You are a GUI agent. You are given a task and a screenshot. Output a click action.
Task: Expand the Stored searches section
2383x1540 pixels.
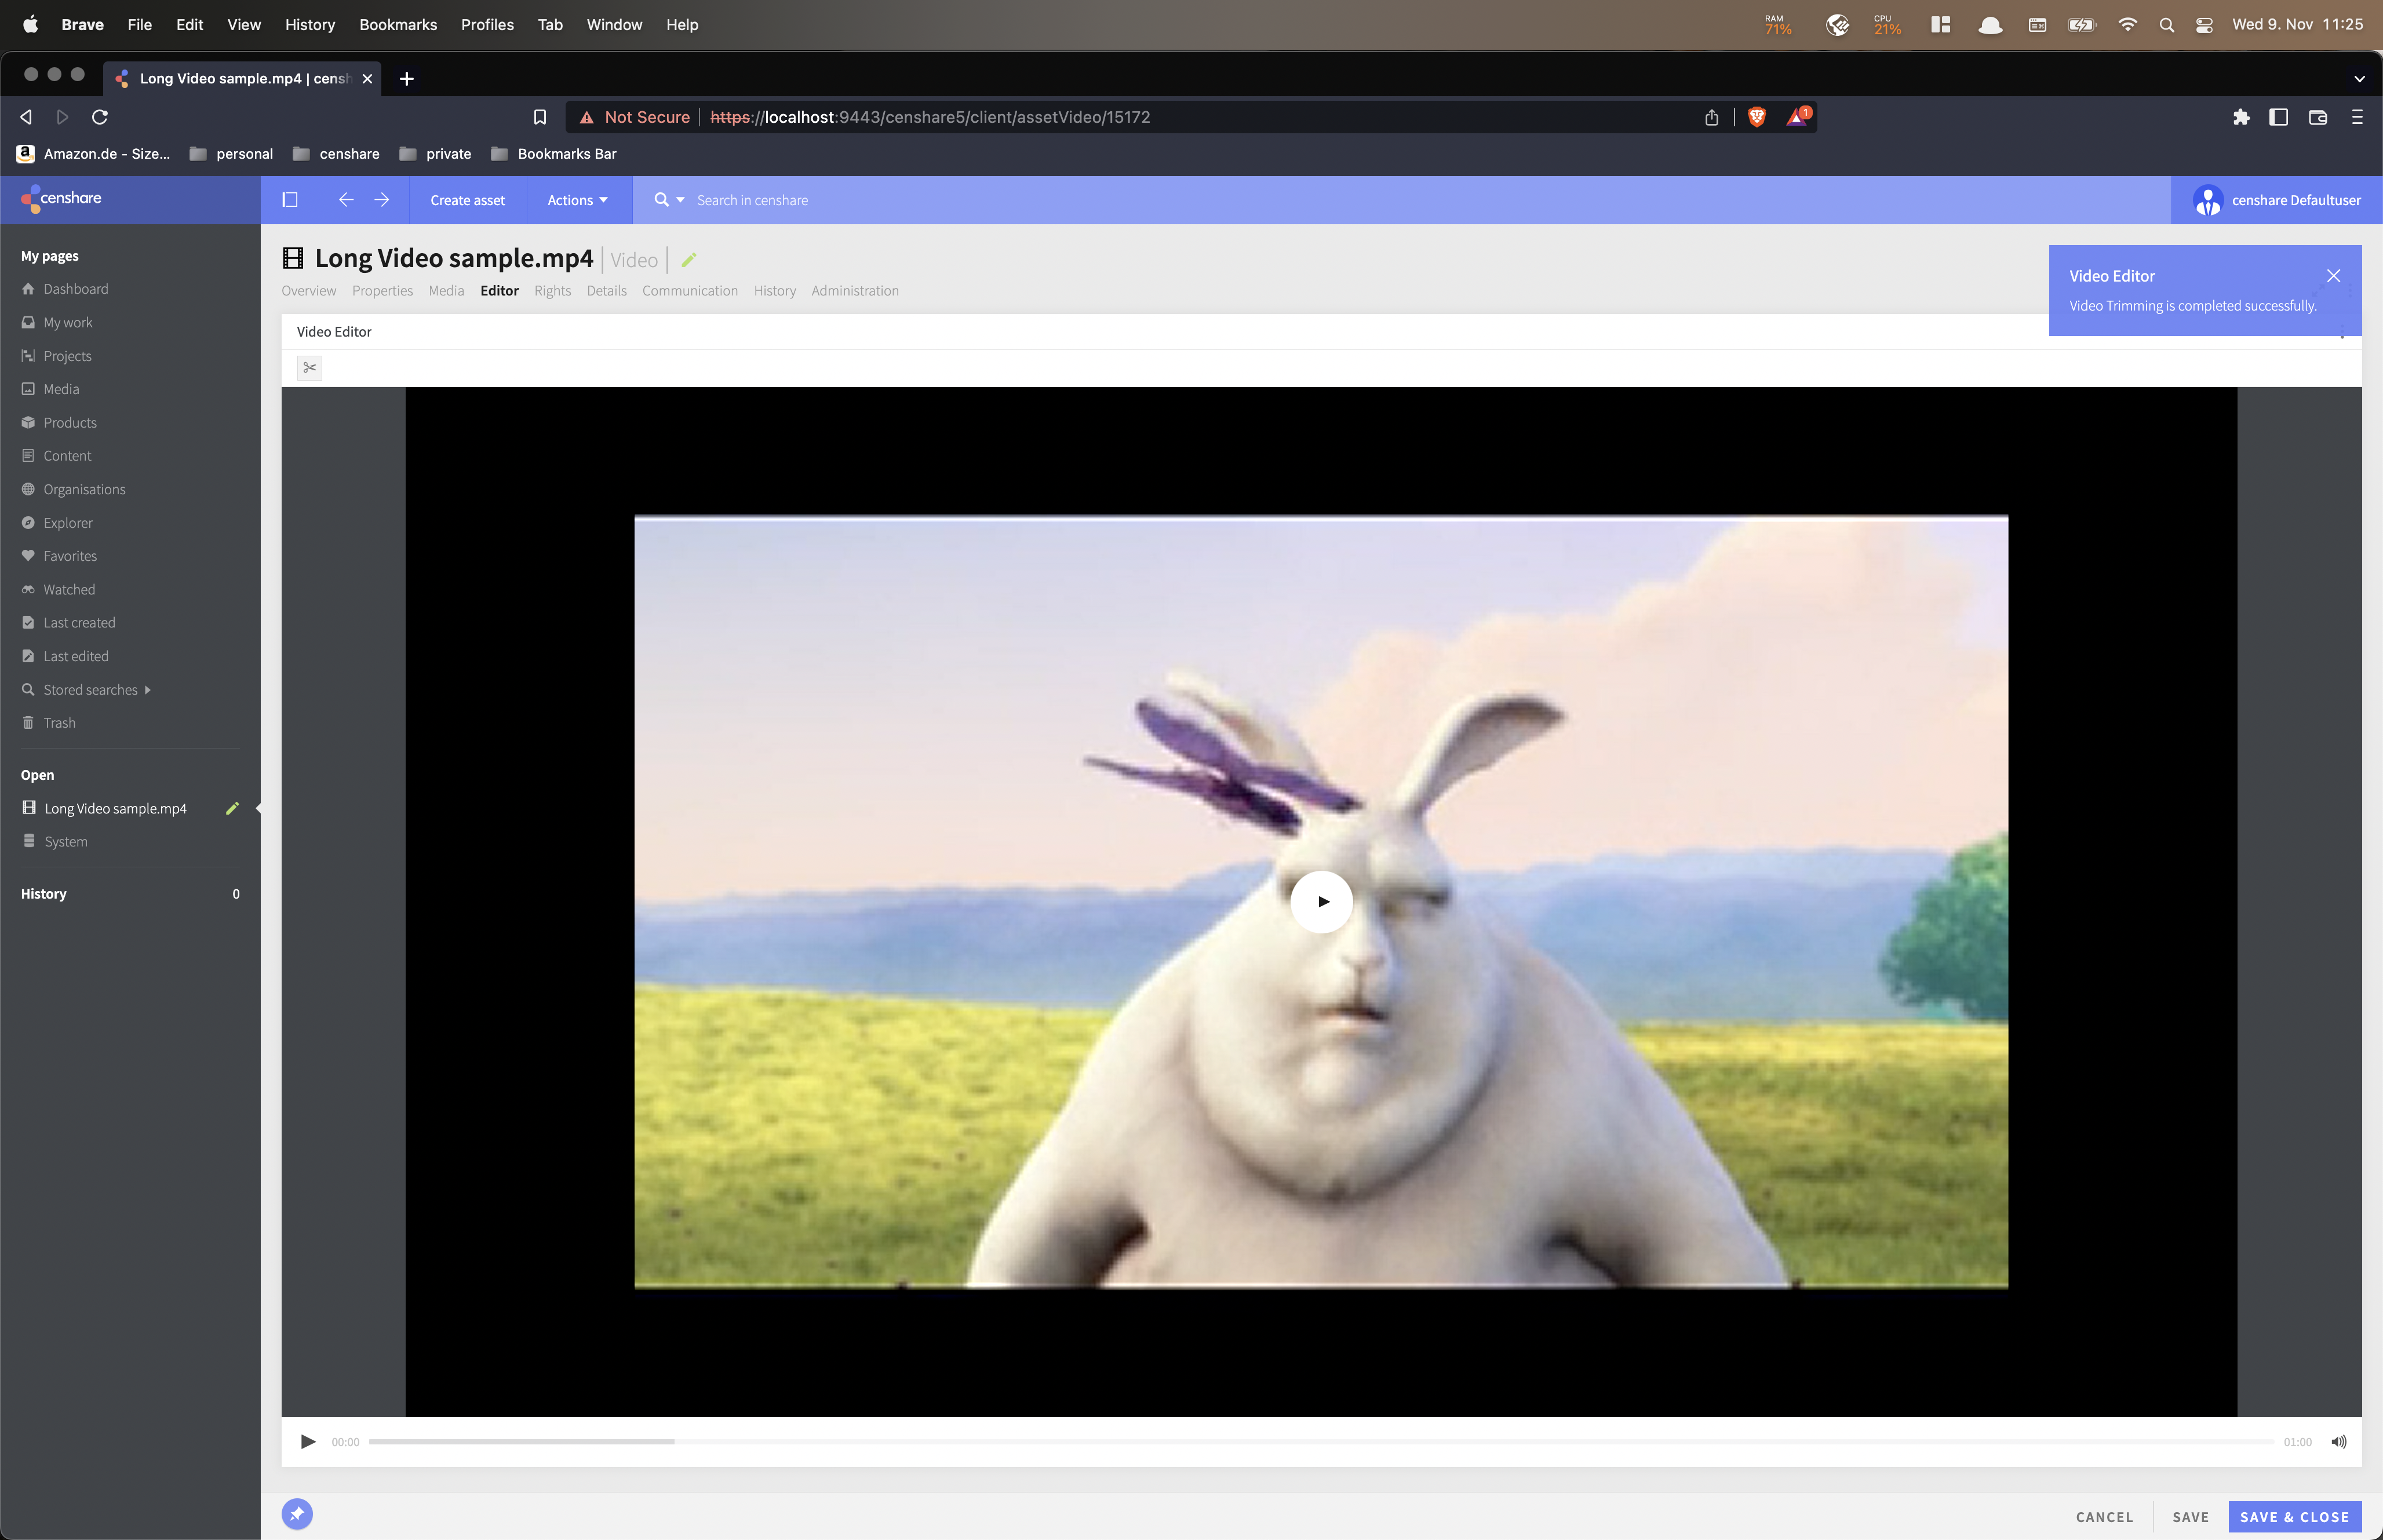(90, 689)
